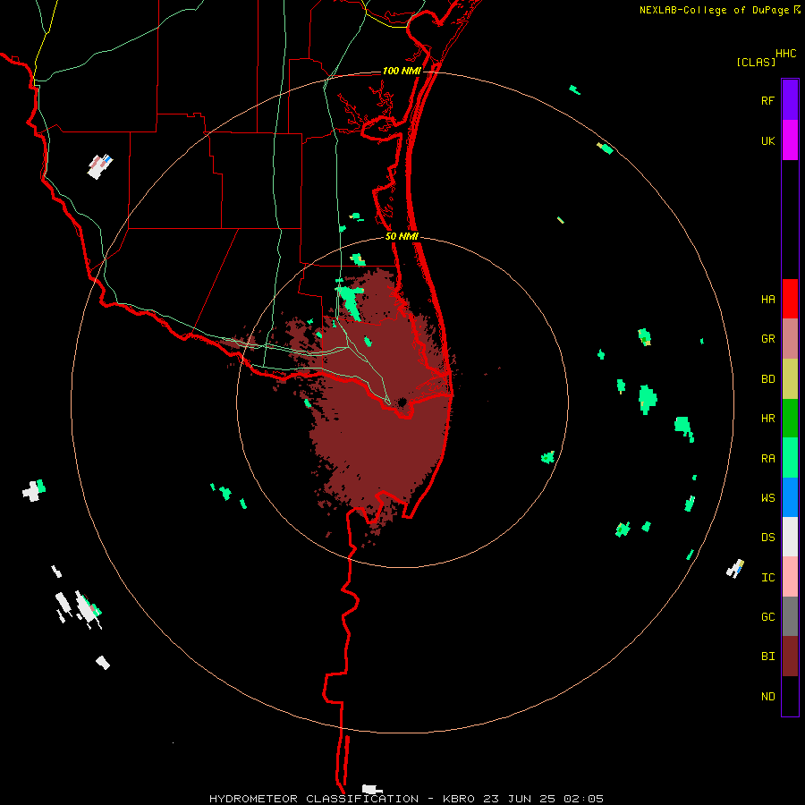The image size is (805, 805).
Task: Click the 'GR' legend label
Action: (x=767, y=339)
